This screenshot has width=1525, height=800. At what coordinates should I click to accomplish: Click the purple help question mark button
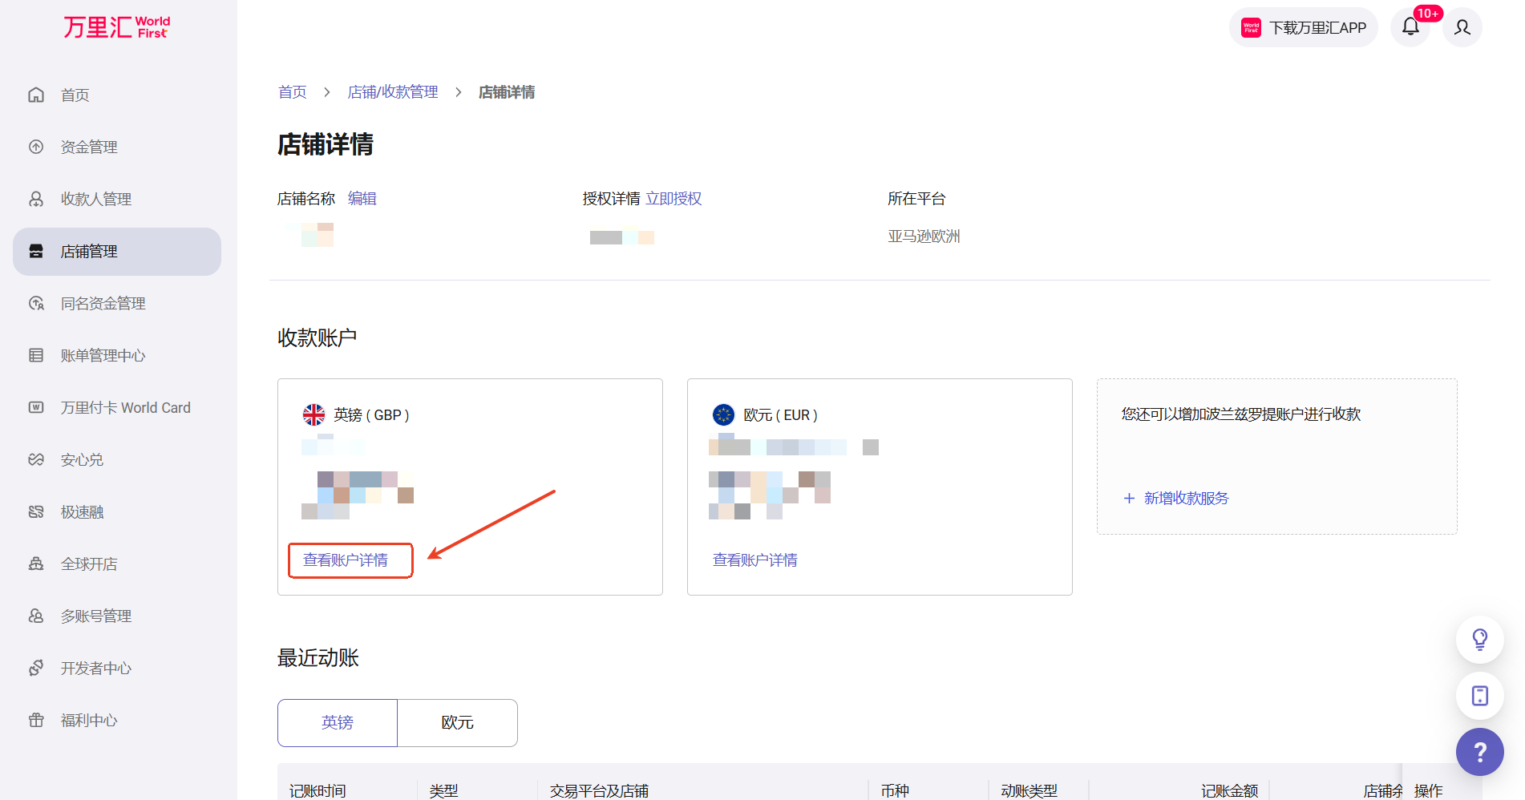tap(1479, 752)
